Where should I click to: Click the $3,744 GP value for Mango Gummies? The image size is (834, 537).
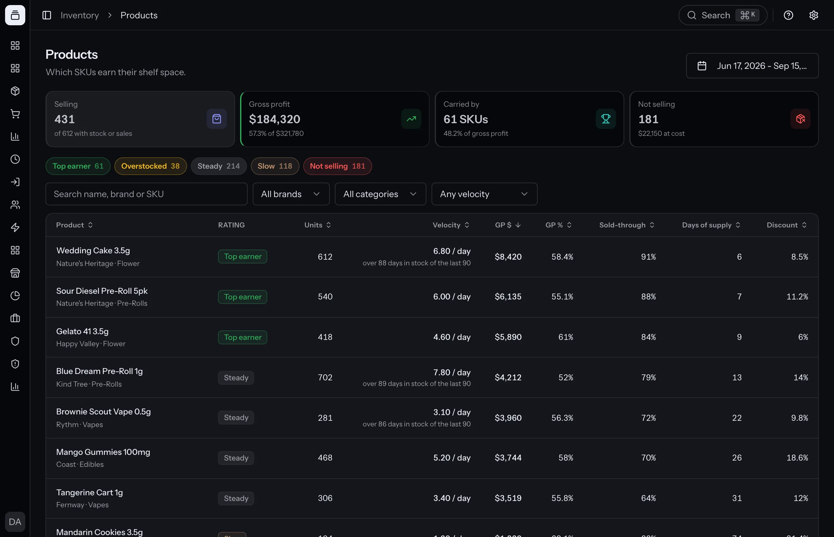[x=508, y=457]
